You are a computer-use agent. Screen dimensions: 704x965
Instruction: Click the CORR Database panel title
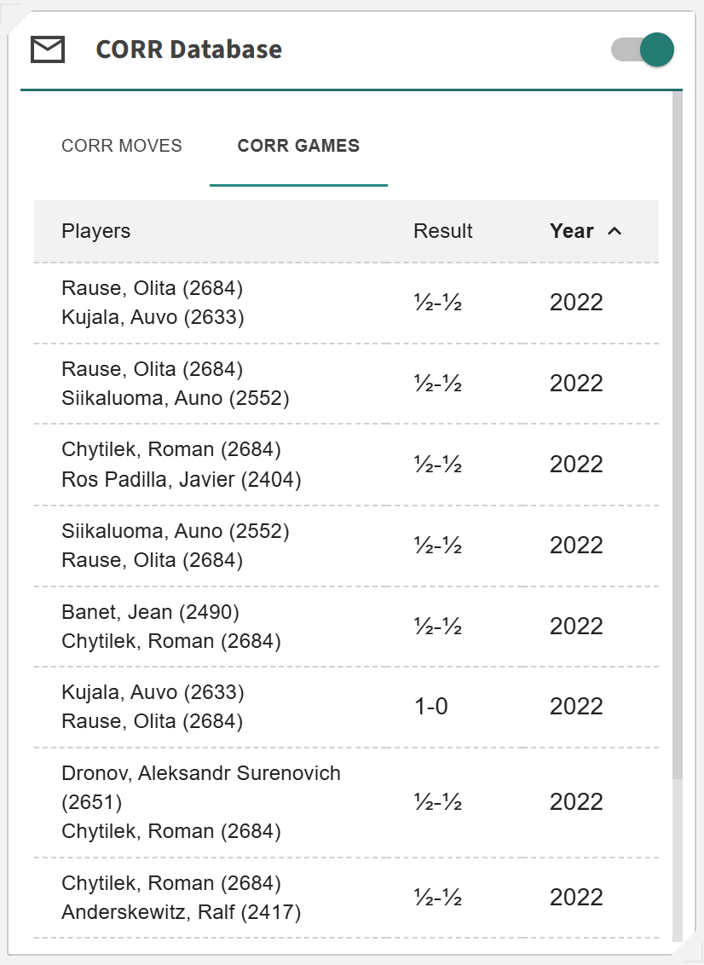189,49
